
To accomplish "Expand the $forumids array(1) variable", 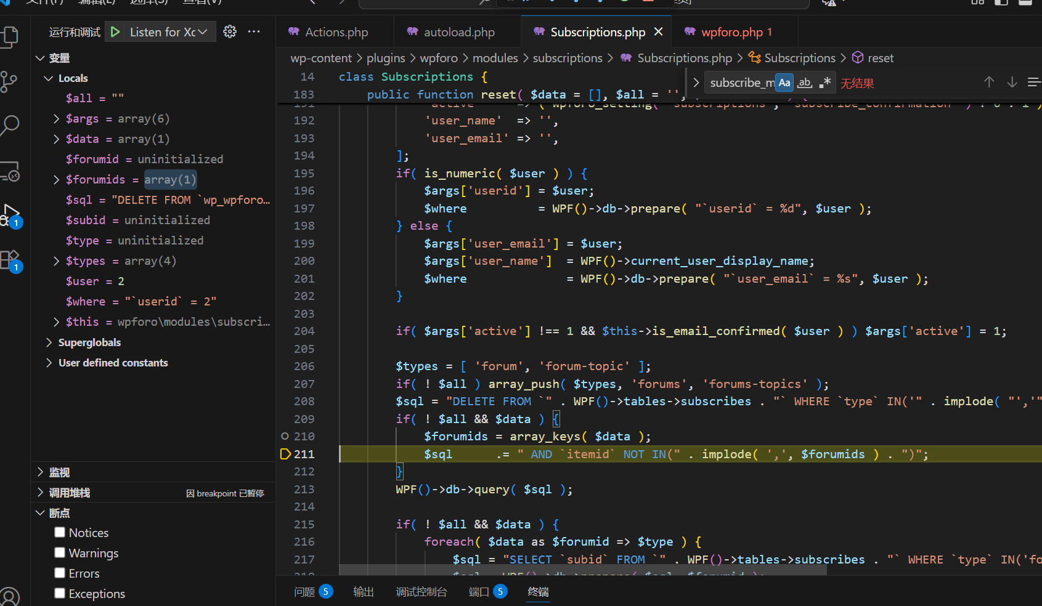I will (56, 179).
